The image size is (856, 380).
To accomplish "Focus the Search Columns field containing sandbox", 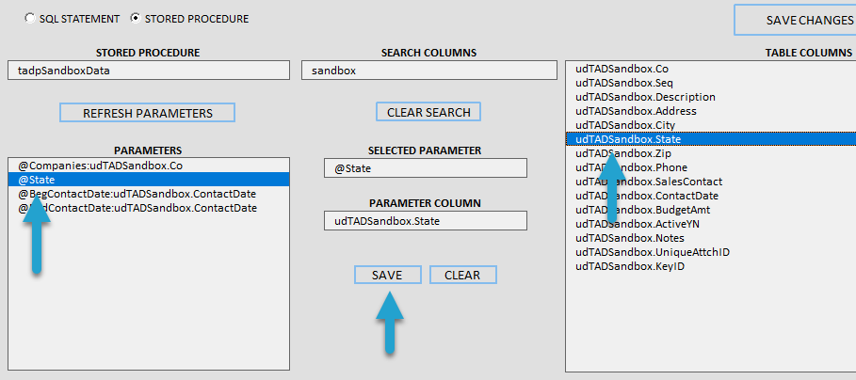I will (x=428, y=71).
